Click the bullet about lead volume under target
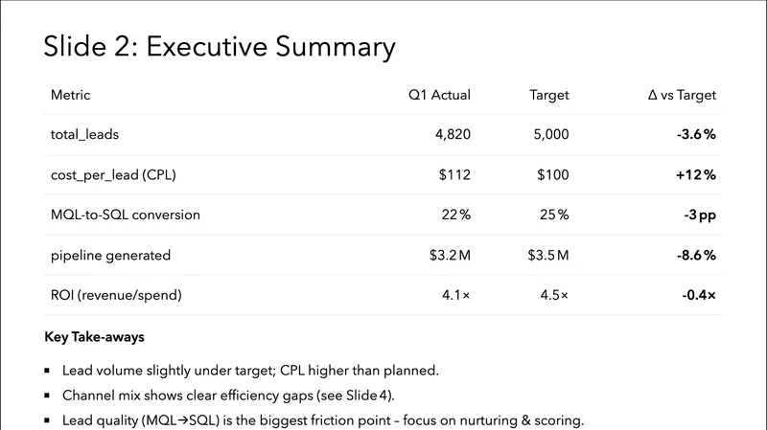This screenshot has width=767, height=430. pos(250,370)
